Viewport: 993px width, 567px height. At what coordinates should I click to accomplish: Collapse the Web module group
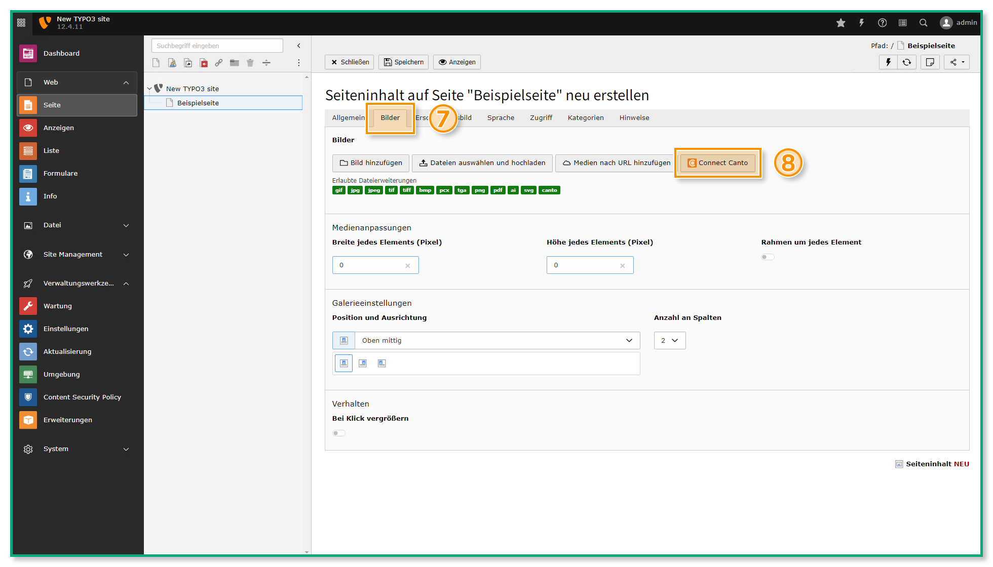tap(77, 82)
